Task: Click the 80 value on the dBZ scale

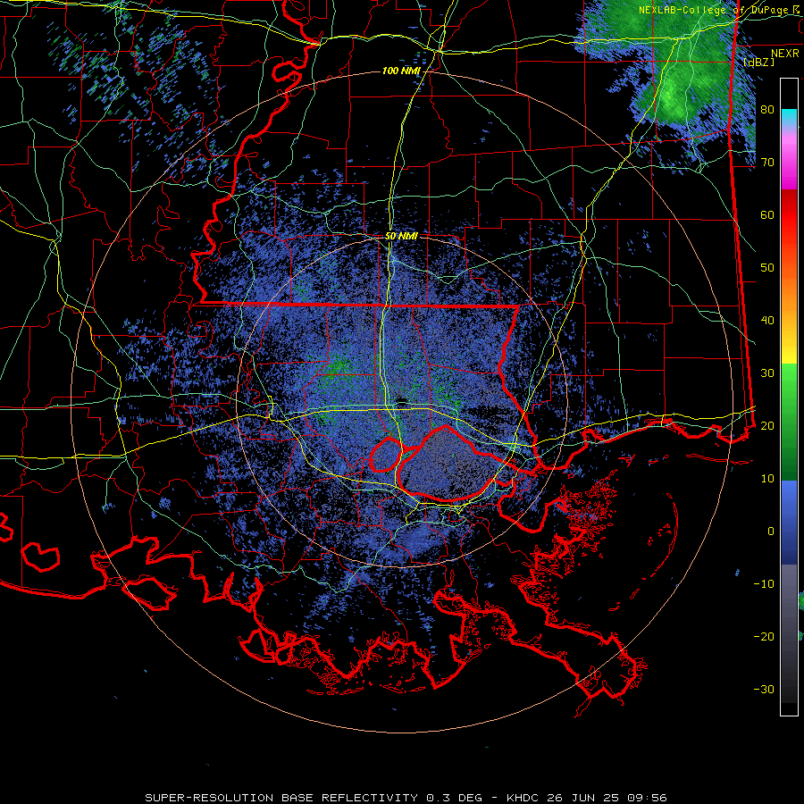Action: [x=767, y=110]
